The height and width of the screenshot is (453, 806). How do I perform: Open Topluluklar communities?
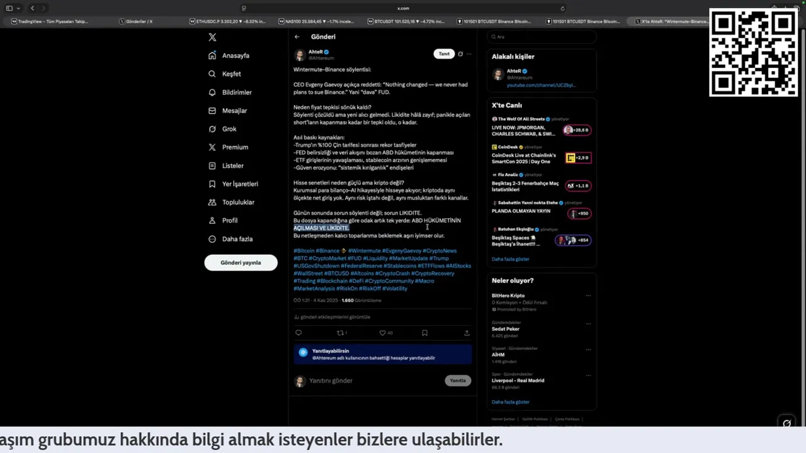[x=231, y=202]
